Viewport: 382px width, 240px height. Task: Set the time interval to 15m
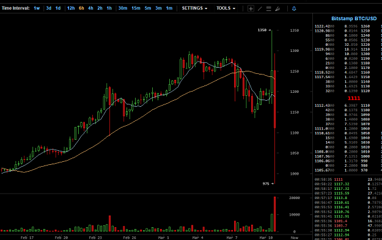[136, 9]
